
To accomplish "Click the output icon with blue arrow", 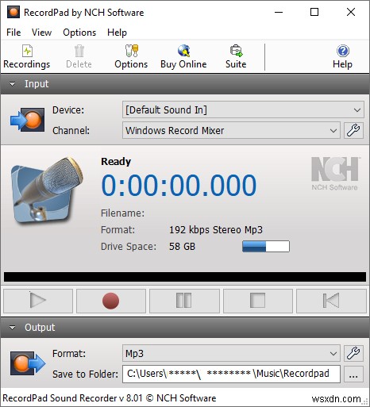I will (28, 363).
